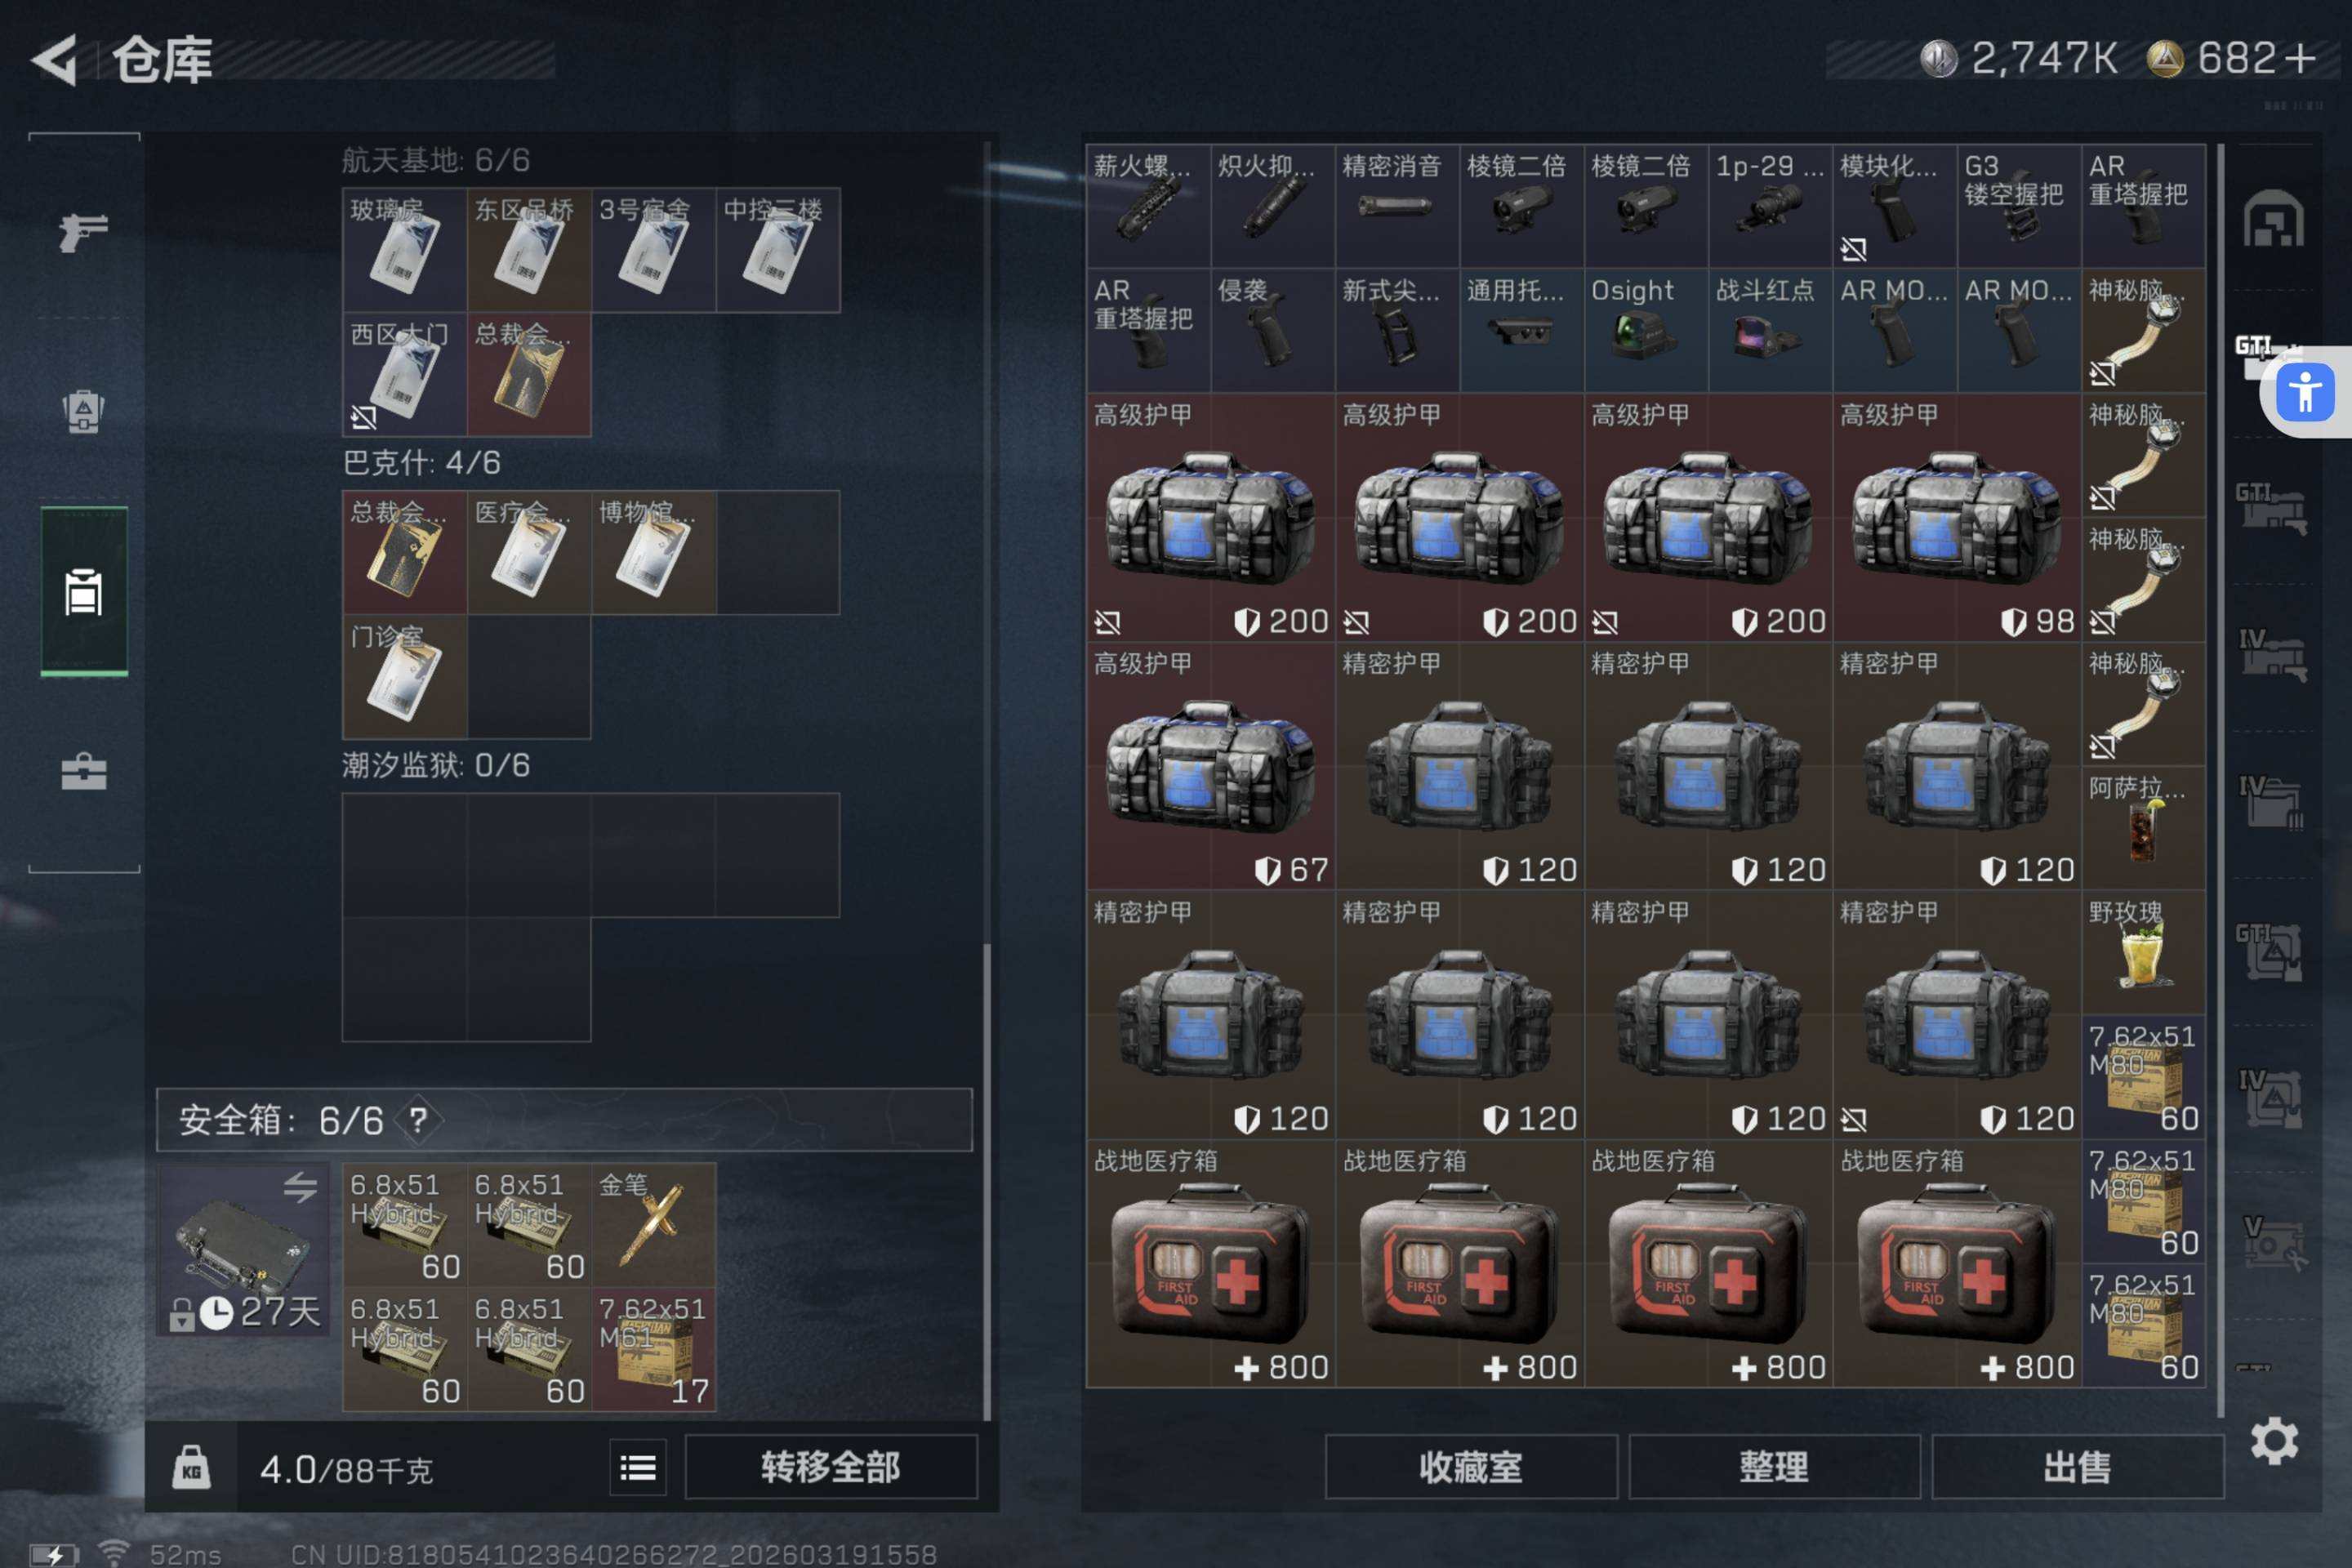
Task: Select the backpack category sidebar icon
Action: click(x=83, y=410)
